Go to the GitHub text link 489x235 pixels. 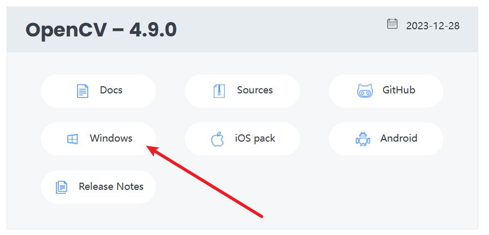399,90
